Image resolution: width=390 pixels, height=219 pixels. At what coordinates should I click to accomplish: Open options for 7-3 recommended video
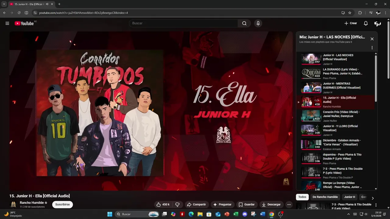coord(376,205)
